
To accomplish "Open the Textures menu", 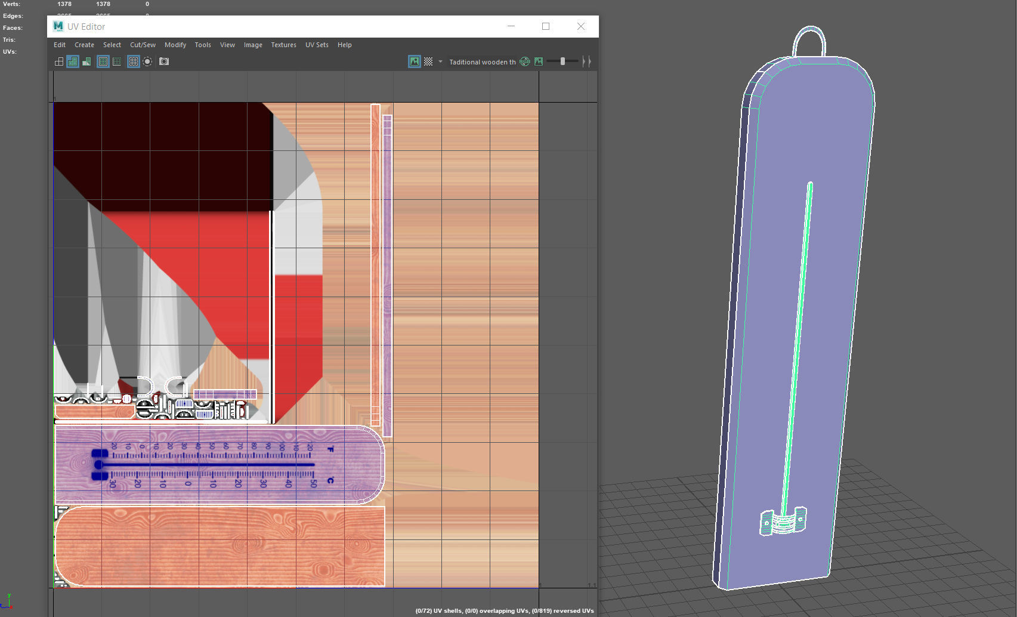I will click(x=284, y=45).
